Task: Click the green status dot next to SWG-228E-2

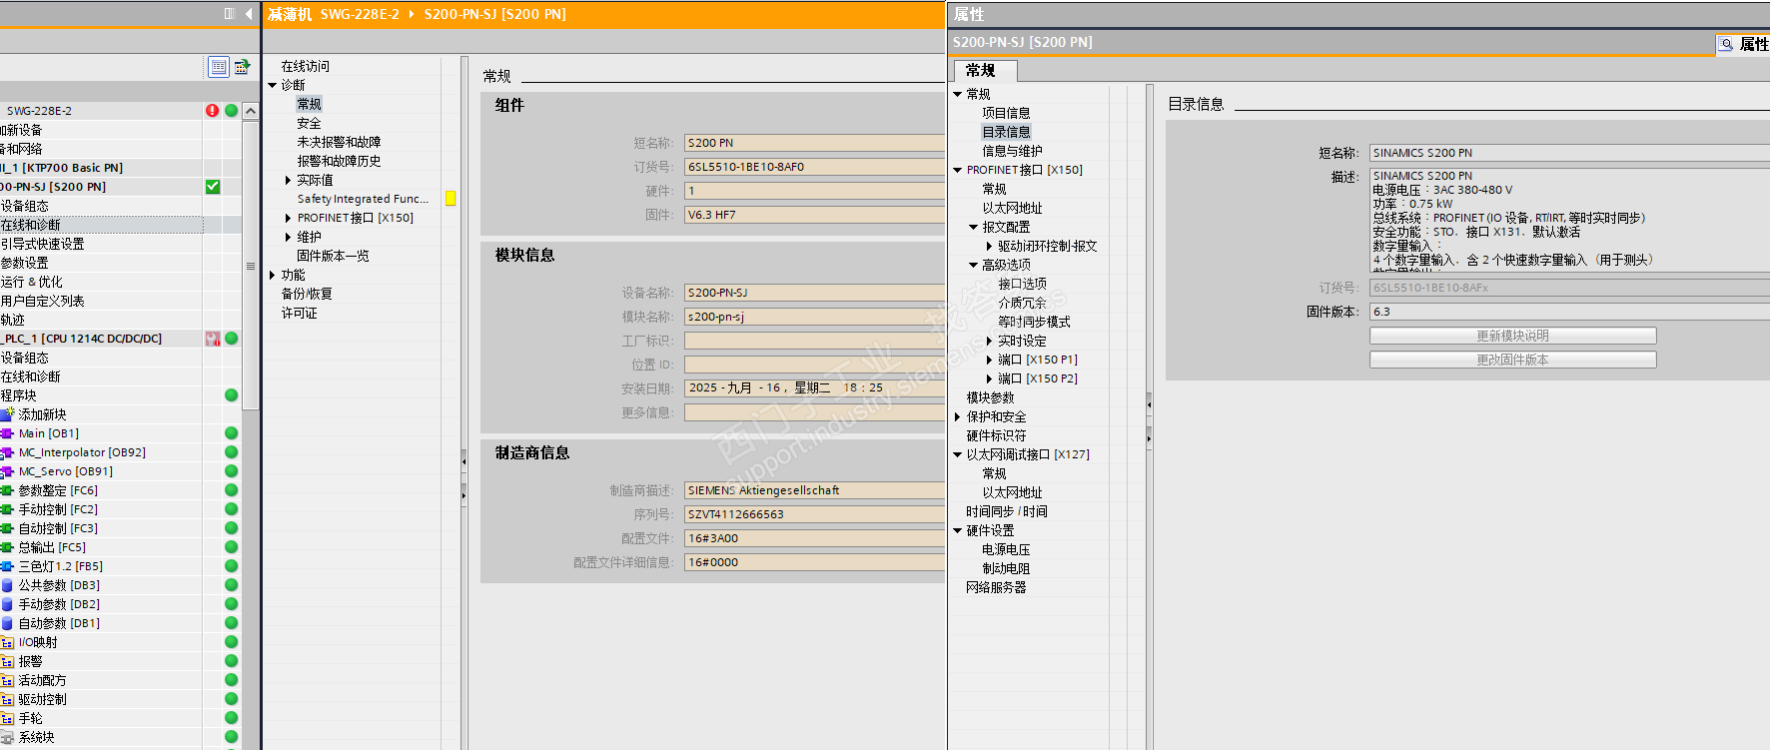Action: (x=232, y=111)
